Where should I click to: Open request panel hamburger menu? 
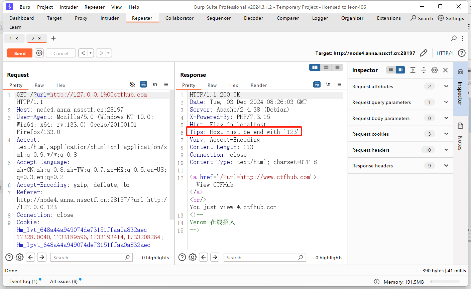[166, 85]
